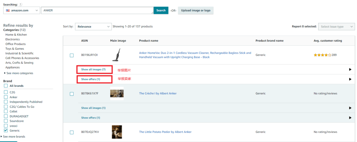357x142 pixels.
Task: Click the Product name column header
Action: point(149,41)
